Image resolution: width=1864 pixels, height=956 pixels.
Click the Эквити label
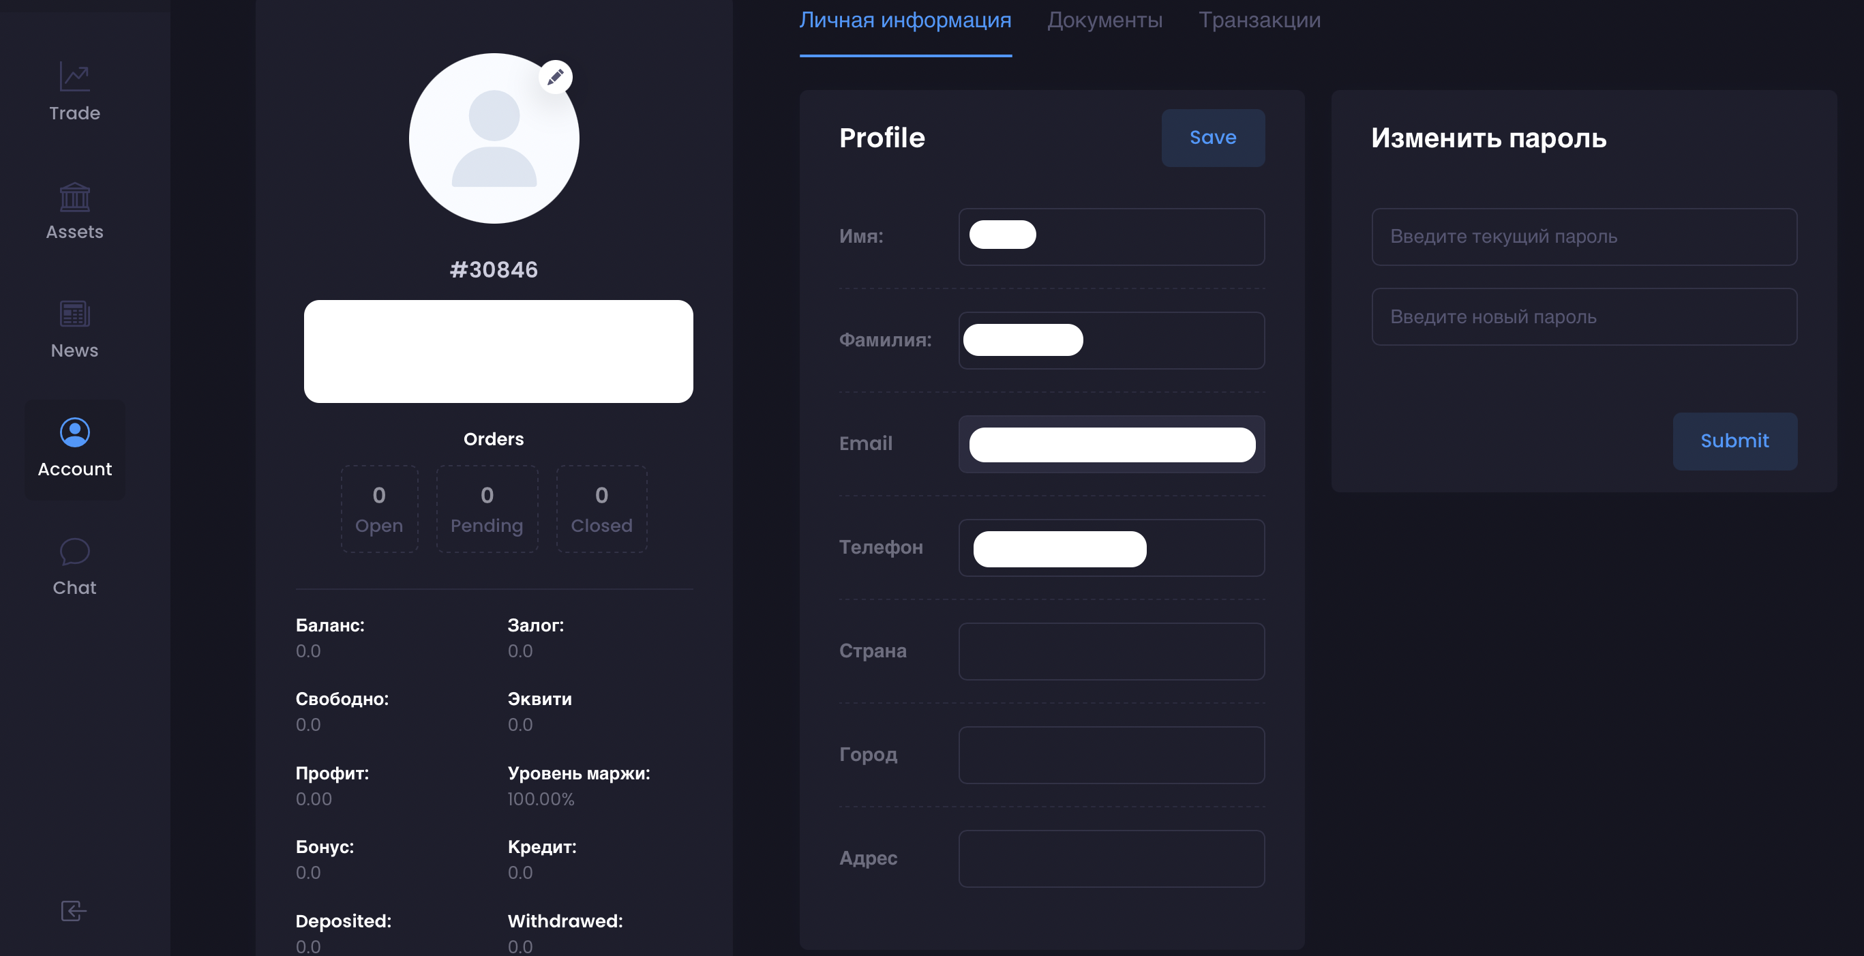(540, 699)
